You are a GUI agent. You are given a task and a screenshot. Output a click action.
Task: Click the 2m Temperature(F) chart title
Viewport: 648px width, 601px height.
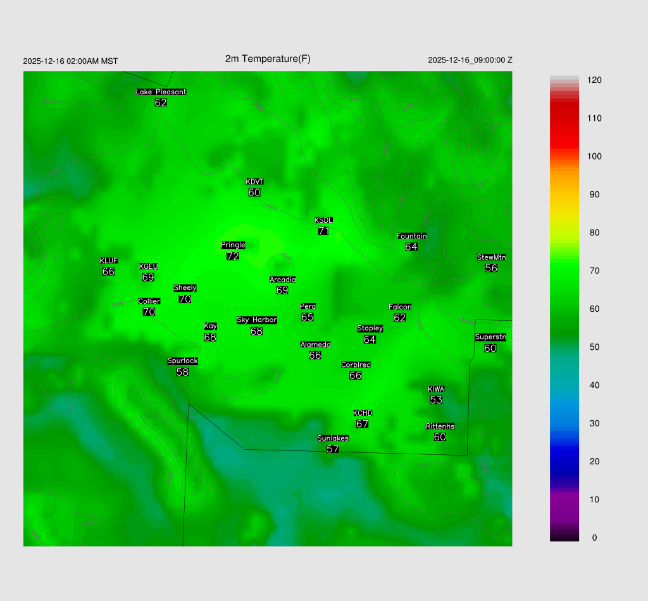pyautogui.click(x=268, y=59)
